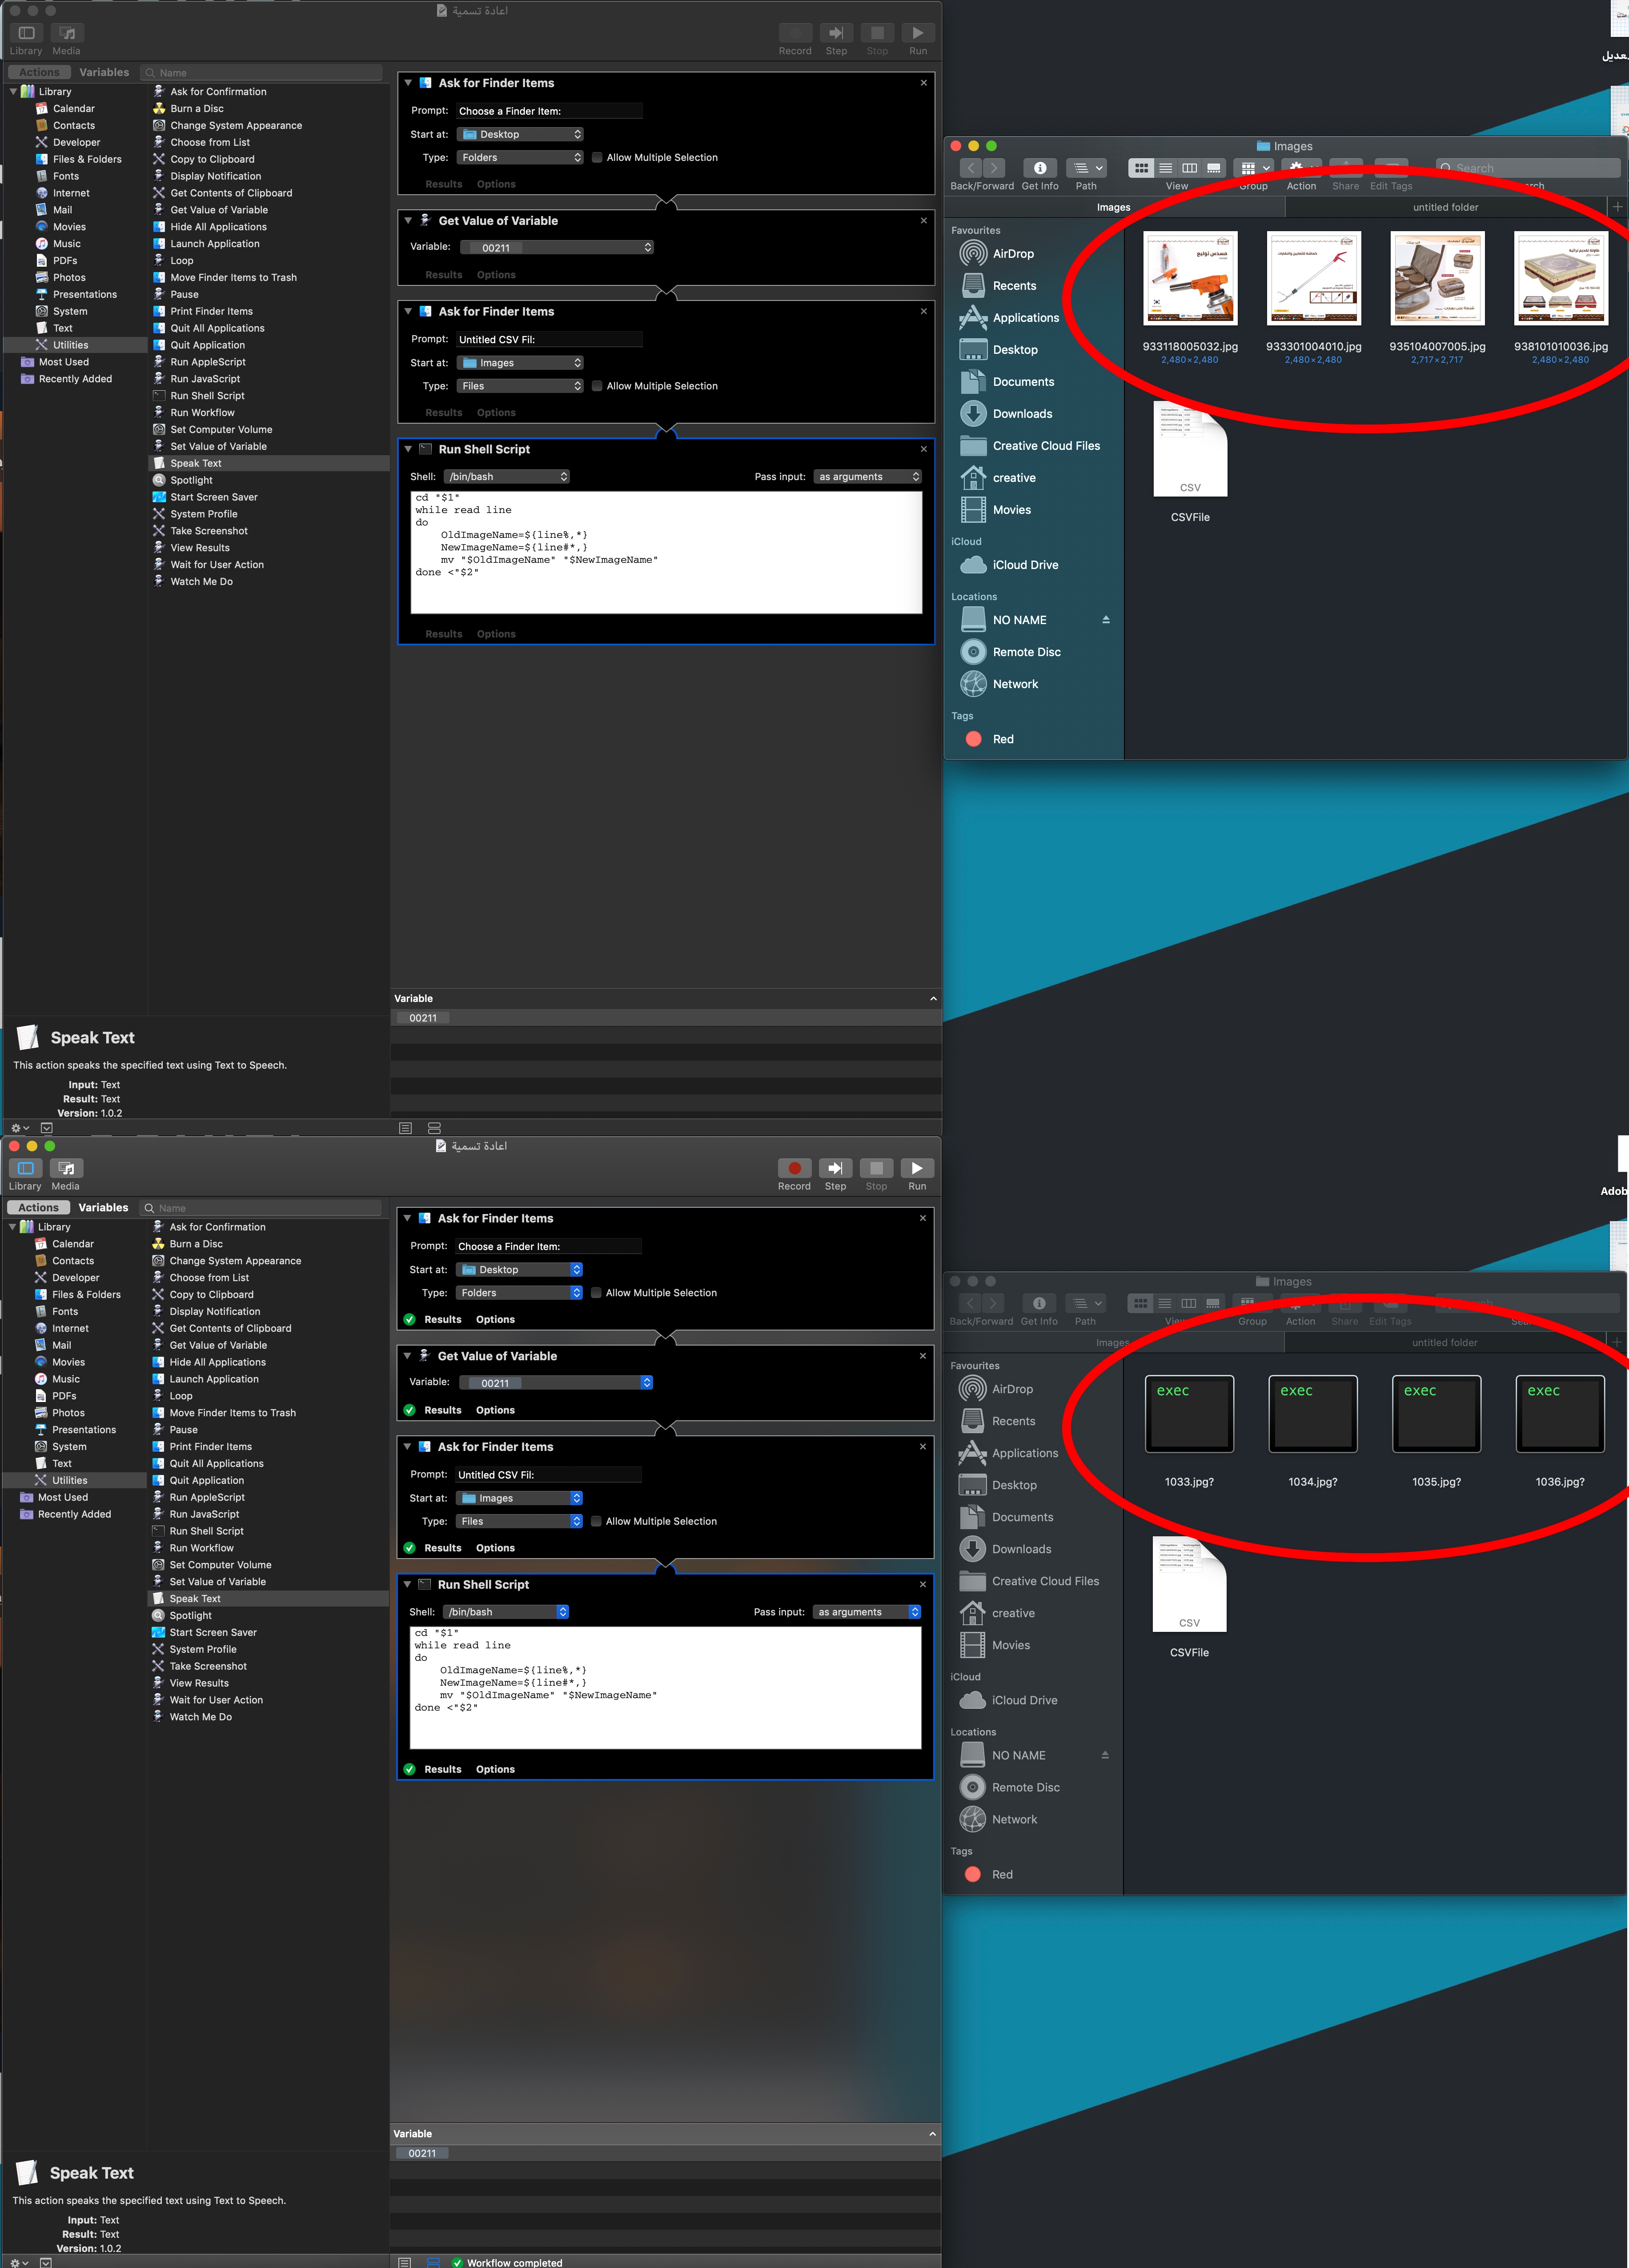
Task: Check Allow Multiple Selection beside green-checked Folders type
Action: pos(596,1293)
